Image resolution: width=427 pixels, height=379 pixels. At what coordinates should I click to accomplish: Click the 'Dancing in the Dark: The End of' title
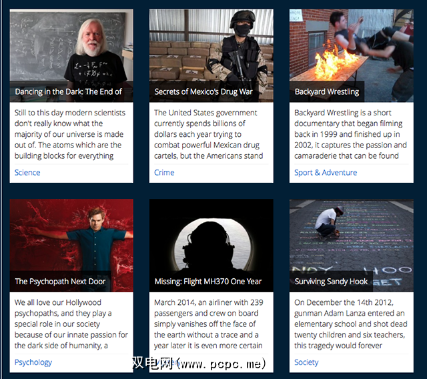point(68,92)
